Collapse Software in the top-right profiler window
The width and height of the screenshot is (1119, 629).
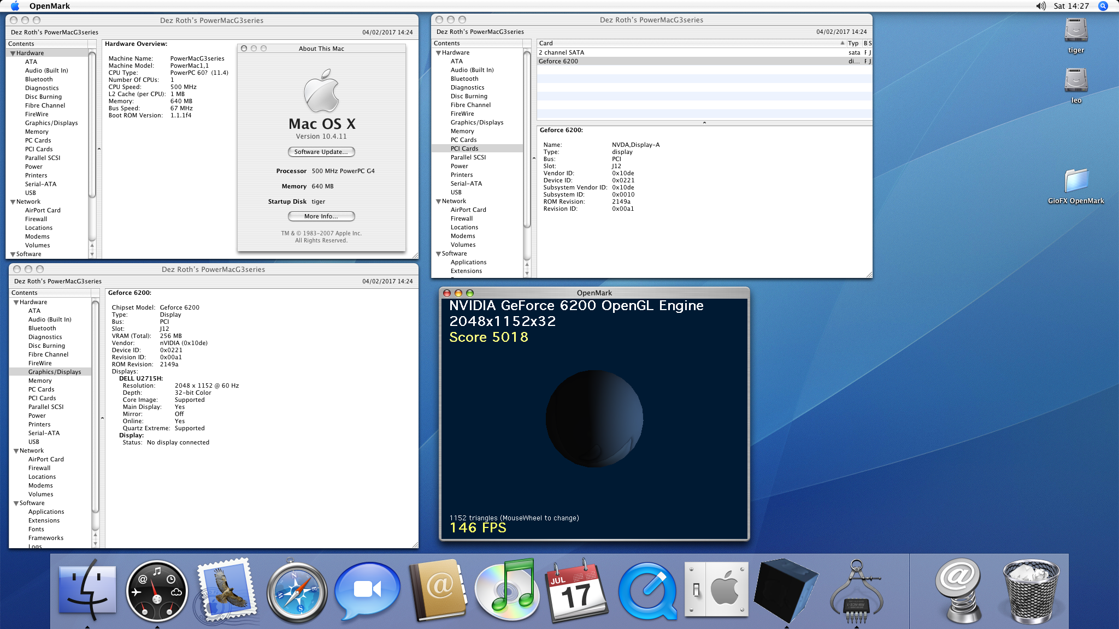click(438, 254)
